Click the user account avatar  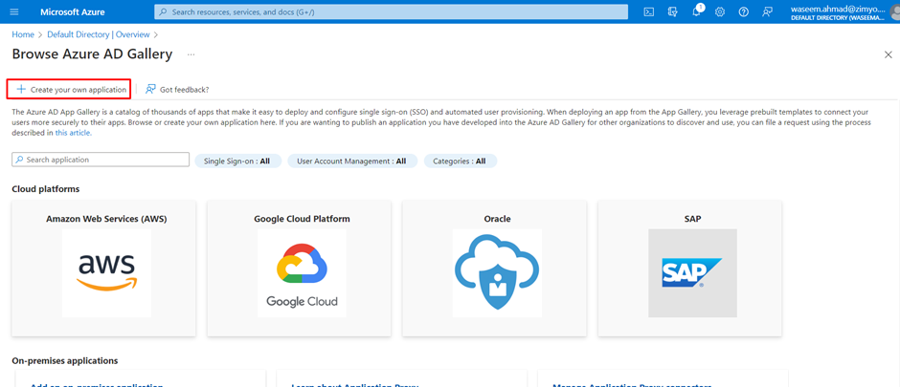coord(895,12)
